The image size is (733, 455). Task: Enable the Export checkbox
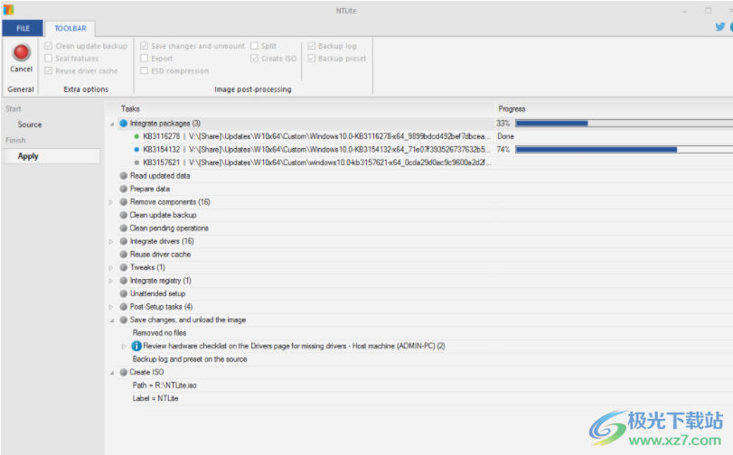pos(144,59)
